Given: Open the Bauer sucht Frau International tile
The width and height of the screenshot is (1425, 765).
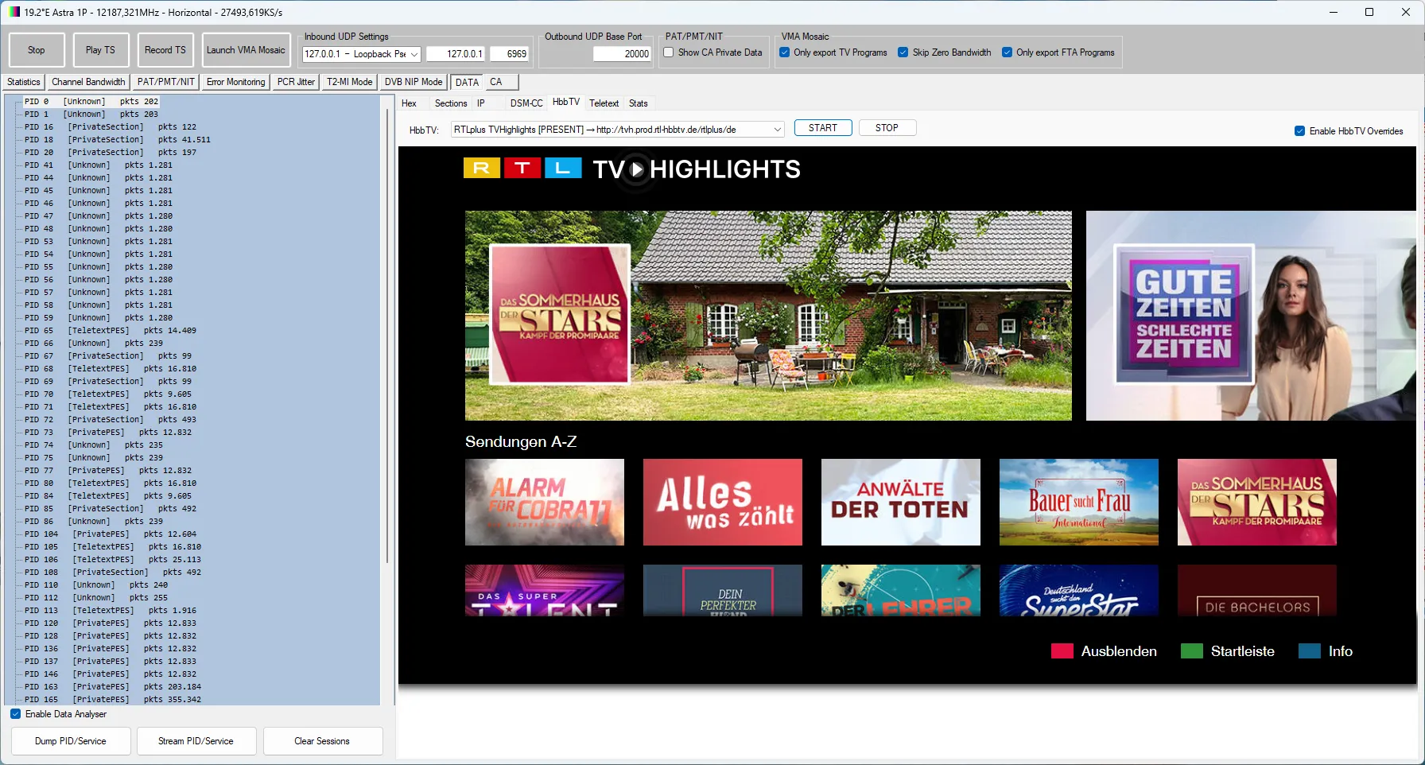Looking at the screenshot, I should [x=1079, y=502].
